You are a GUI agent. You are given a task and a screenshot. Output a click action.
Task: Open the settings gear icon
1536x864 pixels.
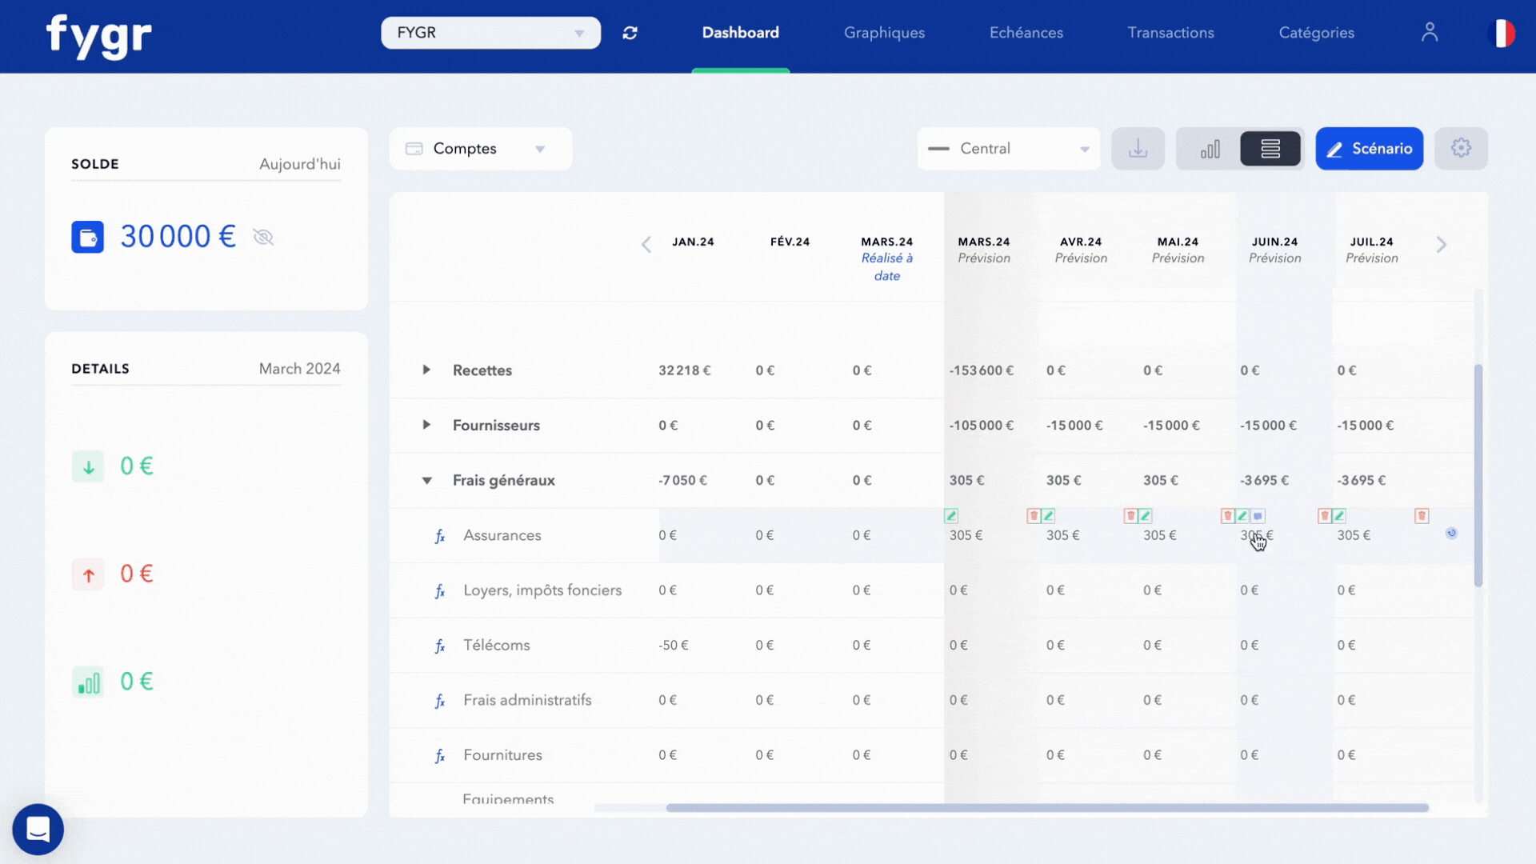(x=1461, y=149)
